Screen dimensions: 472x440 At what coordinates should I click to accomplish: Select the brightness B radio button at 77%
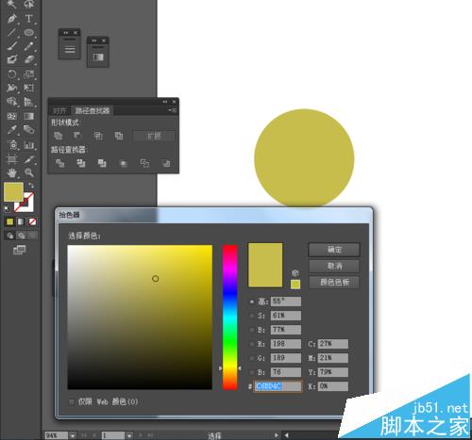pos(252,330)
